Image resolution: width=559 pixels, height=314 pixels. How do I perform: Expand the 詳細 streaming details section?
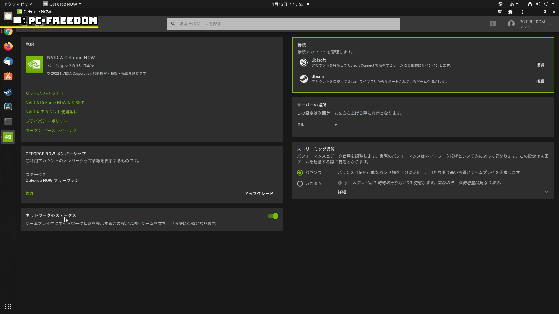point(546,192)
